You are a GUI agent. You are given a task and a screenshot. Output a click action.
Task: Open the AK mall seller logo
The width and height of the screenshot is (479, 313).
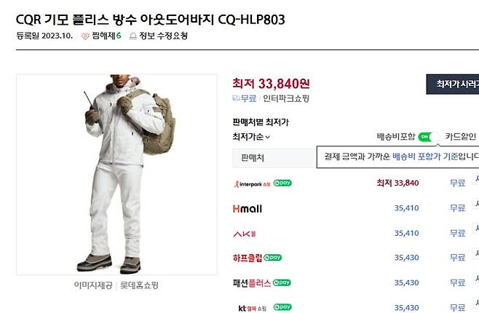click(x=245, y=234)
